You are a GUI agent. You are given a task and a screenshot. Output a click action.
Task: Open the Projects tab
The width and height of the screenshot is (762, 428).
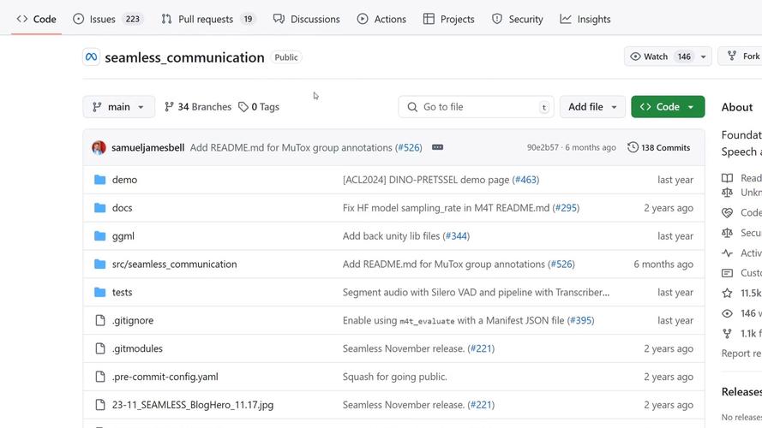point(448,19)
